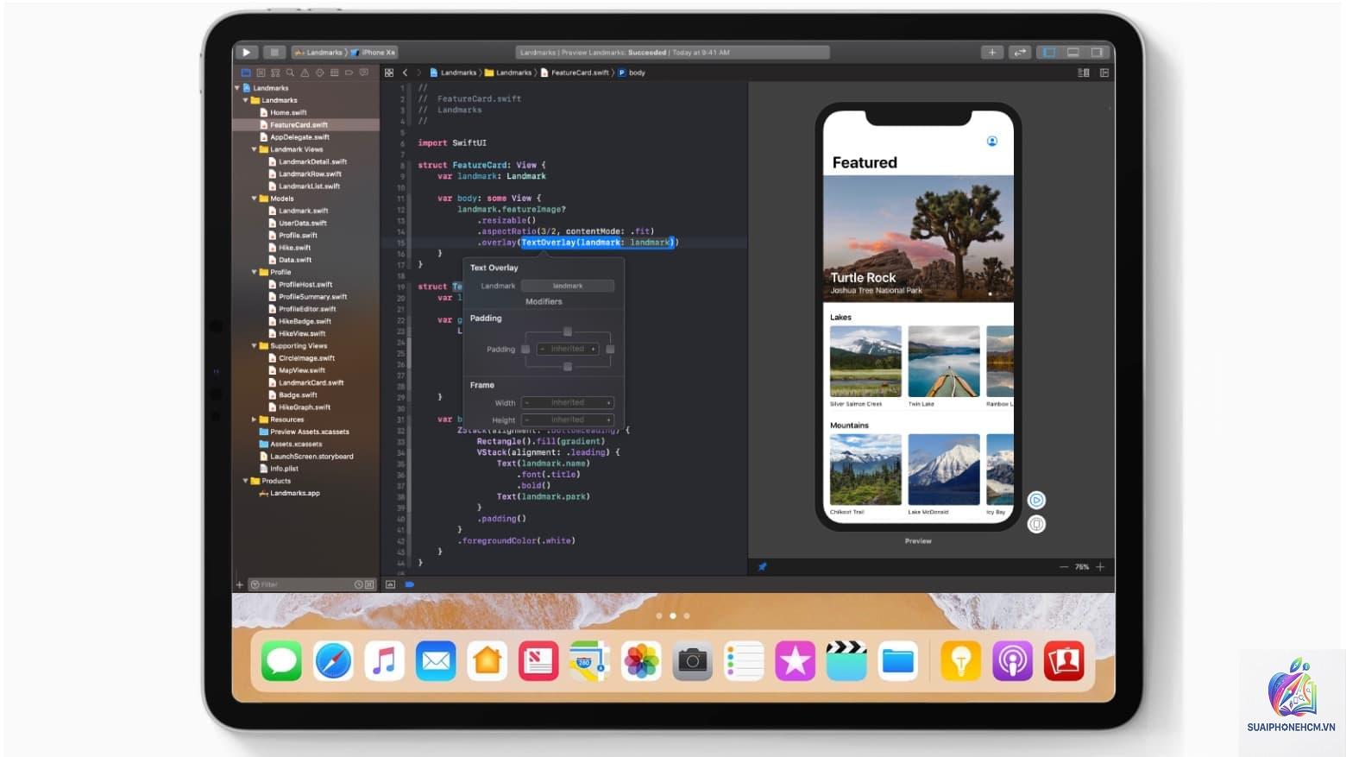Toggle the navigator panel visibility

point(1049,53)
